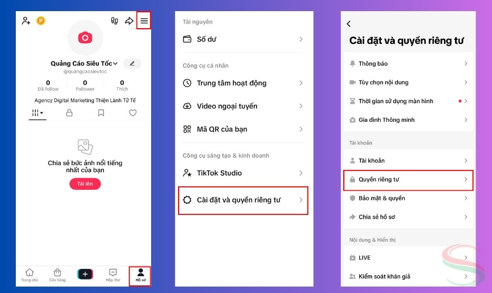Tap the Tải lên upload button
This screenshot has width=492, height=293.
[85, 184]
